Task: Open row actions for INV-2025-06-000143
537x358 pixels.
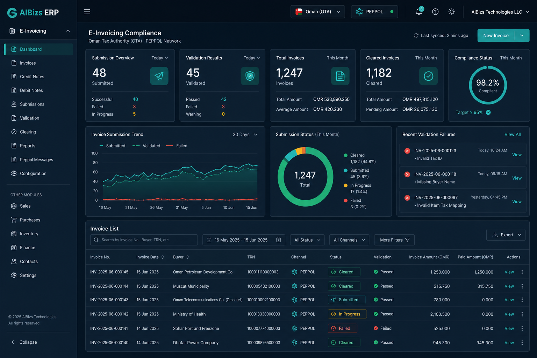Action: click(522, 300)
